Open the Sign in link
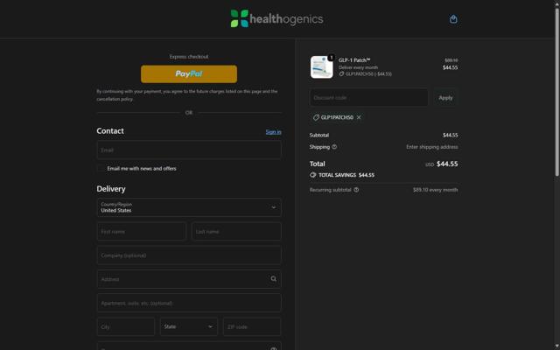560x350 pixels. (273, 132)
